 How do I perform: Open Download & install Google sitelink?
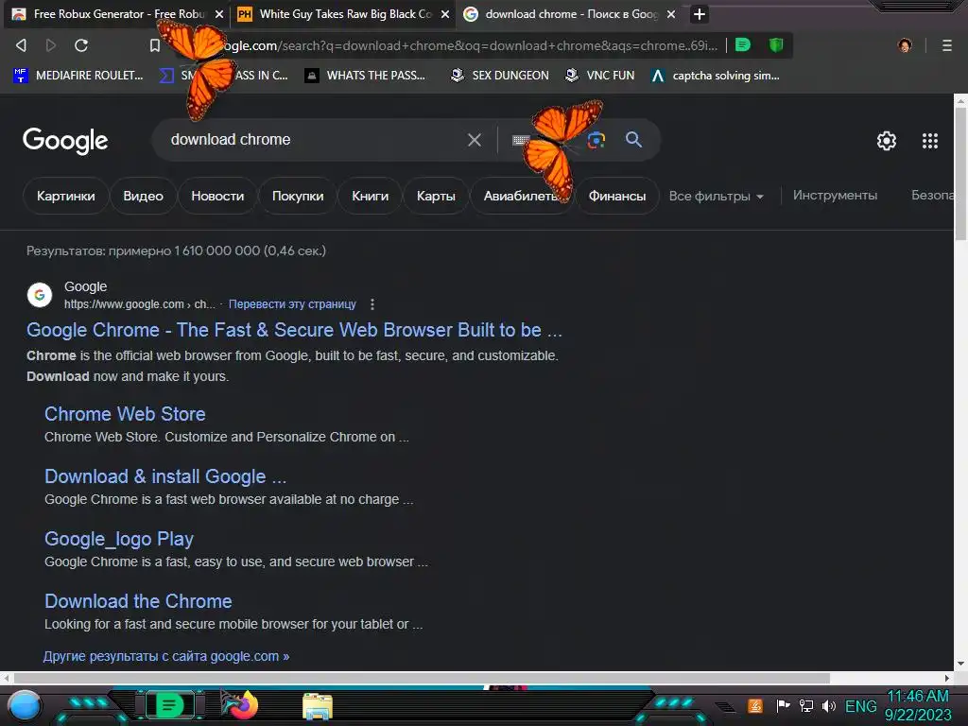click(165, 476)
